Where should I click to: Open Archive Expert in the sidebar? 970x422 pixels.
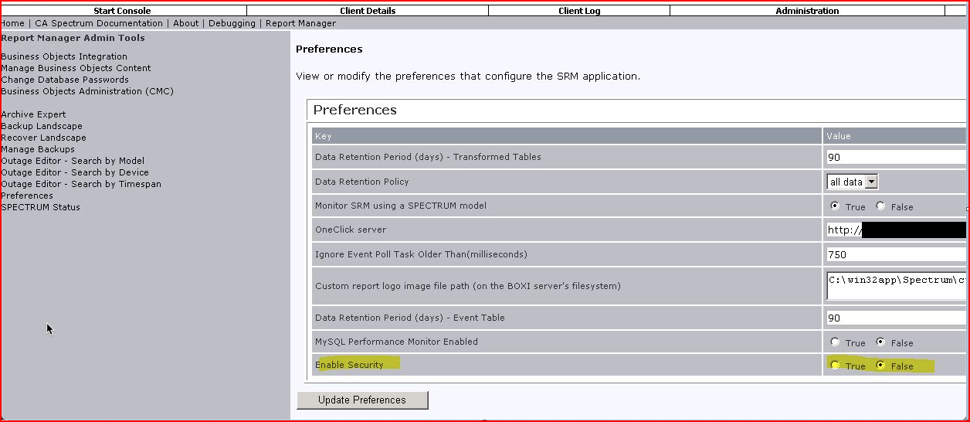coord(33,114)
